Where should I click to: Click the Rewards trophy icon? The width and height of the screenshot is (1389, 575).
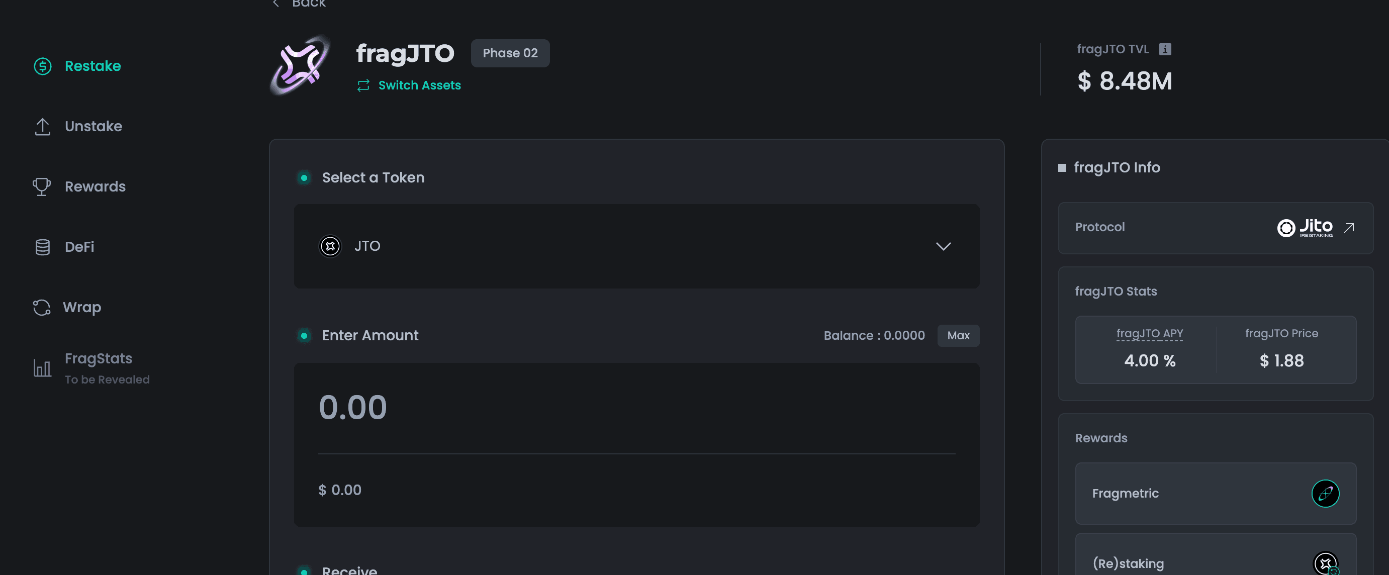pyautogui.click(x=42, y=187)
